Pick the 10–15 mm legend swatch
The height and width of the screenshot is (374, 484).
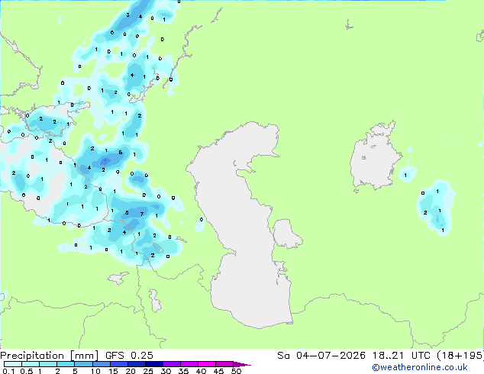tap(102, 364)
